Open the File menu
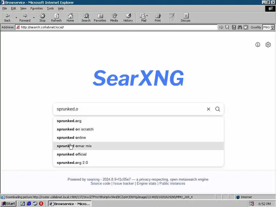 5,8
